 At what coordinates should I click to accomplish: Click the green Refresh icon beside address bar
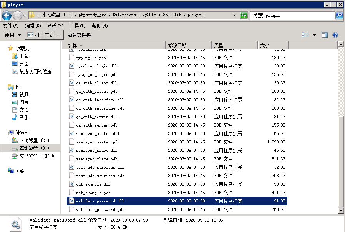click(244, 15)
